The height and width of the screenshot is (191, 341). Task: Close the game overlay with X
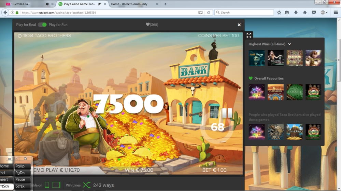point(239,25)
